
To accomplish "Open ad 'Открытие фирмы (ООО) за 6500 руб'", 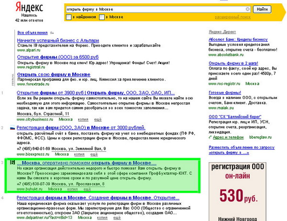I will pyautogui.click(x=58, y=57).
